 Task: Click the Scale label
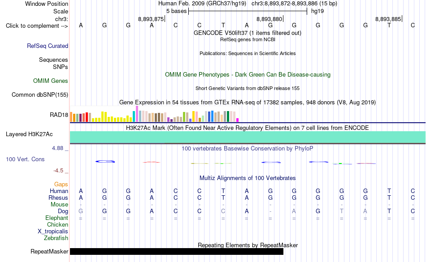pyautogui.click(x=61, y=11)
